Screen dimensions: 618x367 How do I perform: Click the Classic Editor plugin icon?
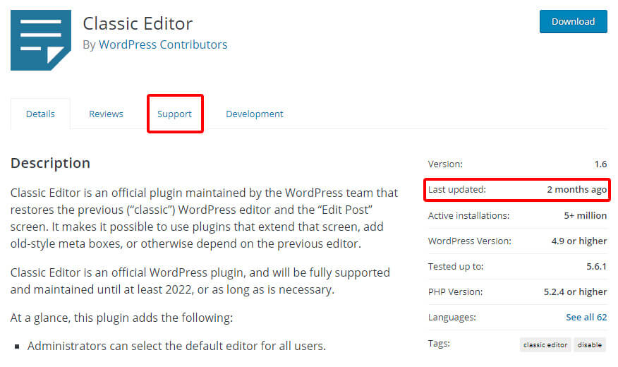pos(41,40)
